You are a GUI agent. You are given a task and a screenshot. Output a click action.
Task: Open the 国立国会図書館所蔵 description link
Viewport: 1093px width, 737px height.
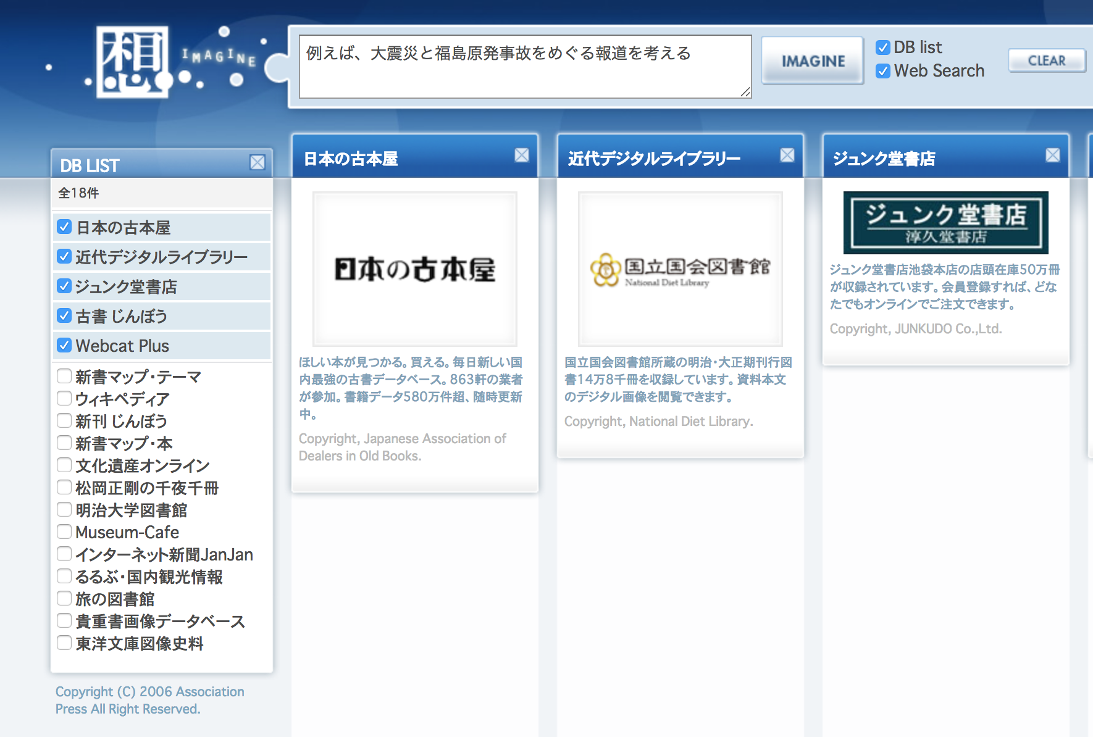click(679, 380)
